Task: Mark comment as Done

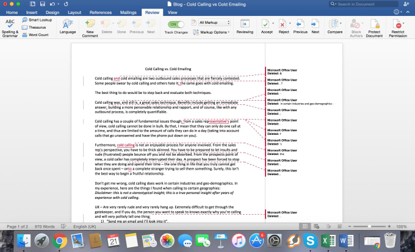Action: point(121,26)
